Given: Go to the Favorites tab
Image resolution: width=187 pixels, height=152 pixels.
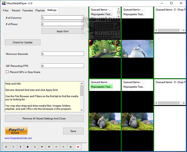Looking at the screenshot, I should pyautogui.click(x=28, y=10).
